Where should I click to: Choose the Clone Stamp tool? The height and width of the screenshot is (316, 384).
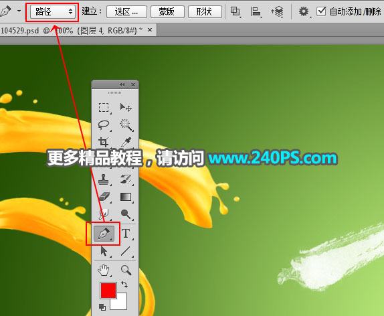pos(104,179)
